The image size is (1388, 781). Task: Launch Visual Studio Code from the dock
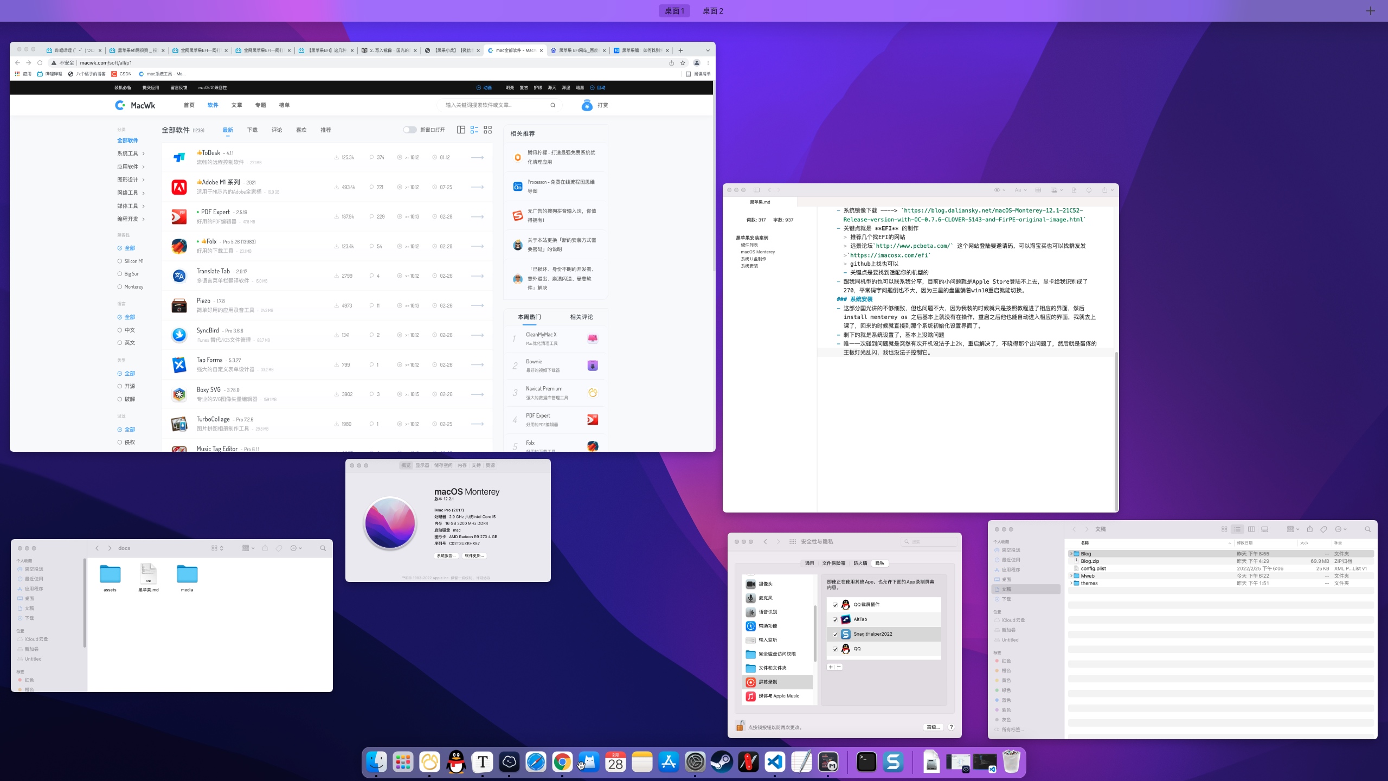point(775,762)
